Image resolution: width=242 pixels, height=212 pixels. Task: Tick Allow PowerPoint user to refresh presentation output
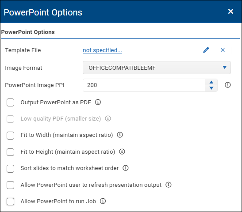tap(10, 185)
